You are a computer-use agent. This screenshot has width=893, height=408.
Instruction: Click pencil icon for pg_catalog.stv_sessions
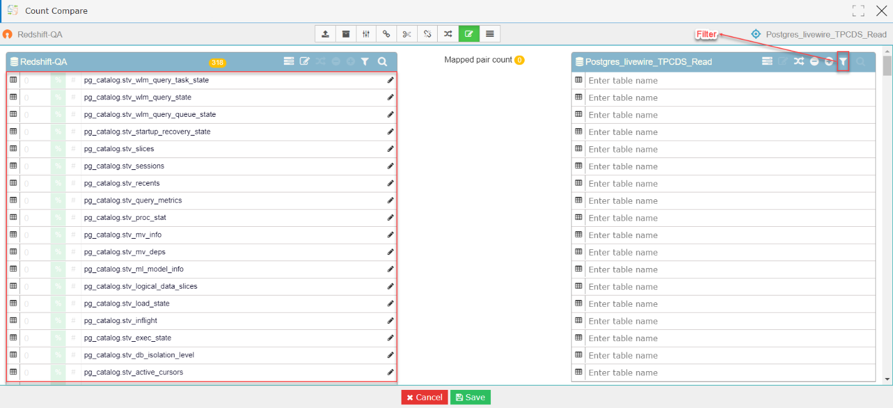tap(390, 166)
